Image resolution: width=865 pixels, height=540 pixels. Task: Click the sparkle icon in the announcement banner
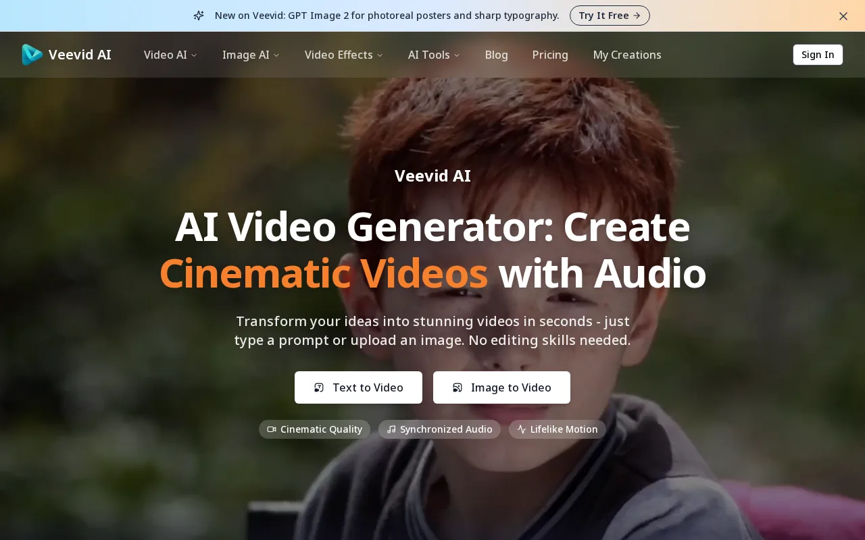199,16
